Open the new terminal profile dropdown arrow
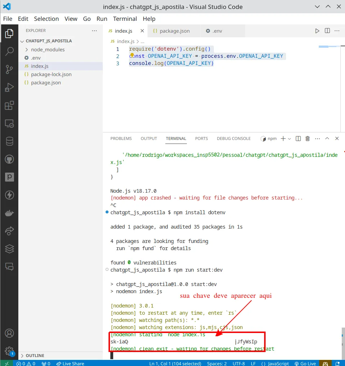Image resolution: width=345 pixels, height=366 pixels. (x=289, y=139)
